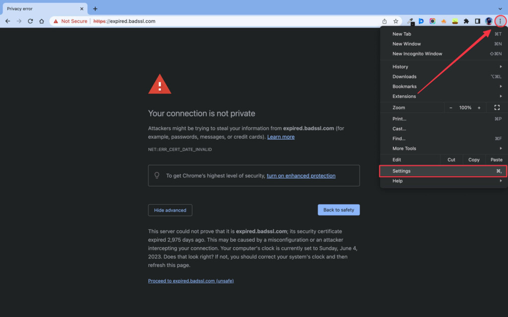This screenshot has width=508, height=317.
Task: Decrease zoom with the minus button
Action: pos(451,107)
